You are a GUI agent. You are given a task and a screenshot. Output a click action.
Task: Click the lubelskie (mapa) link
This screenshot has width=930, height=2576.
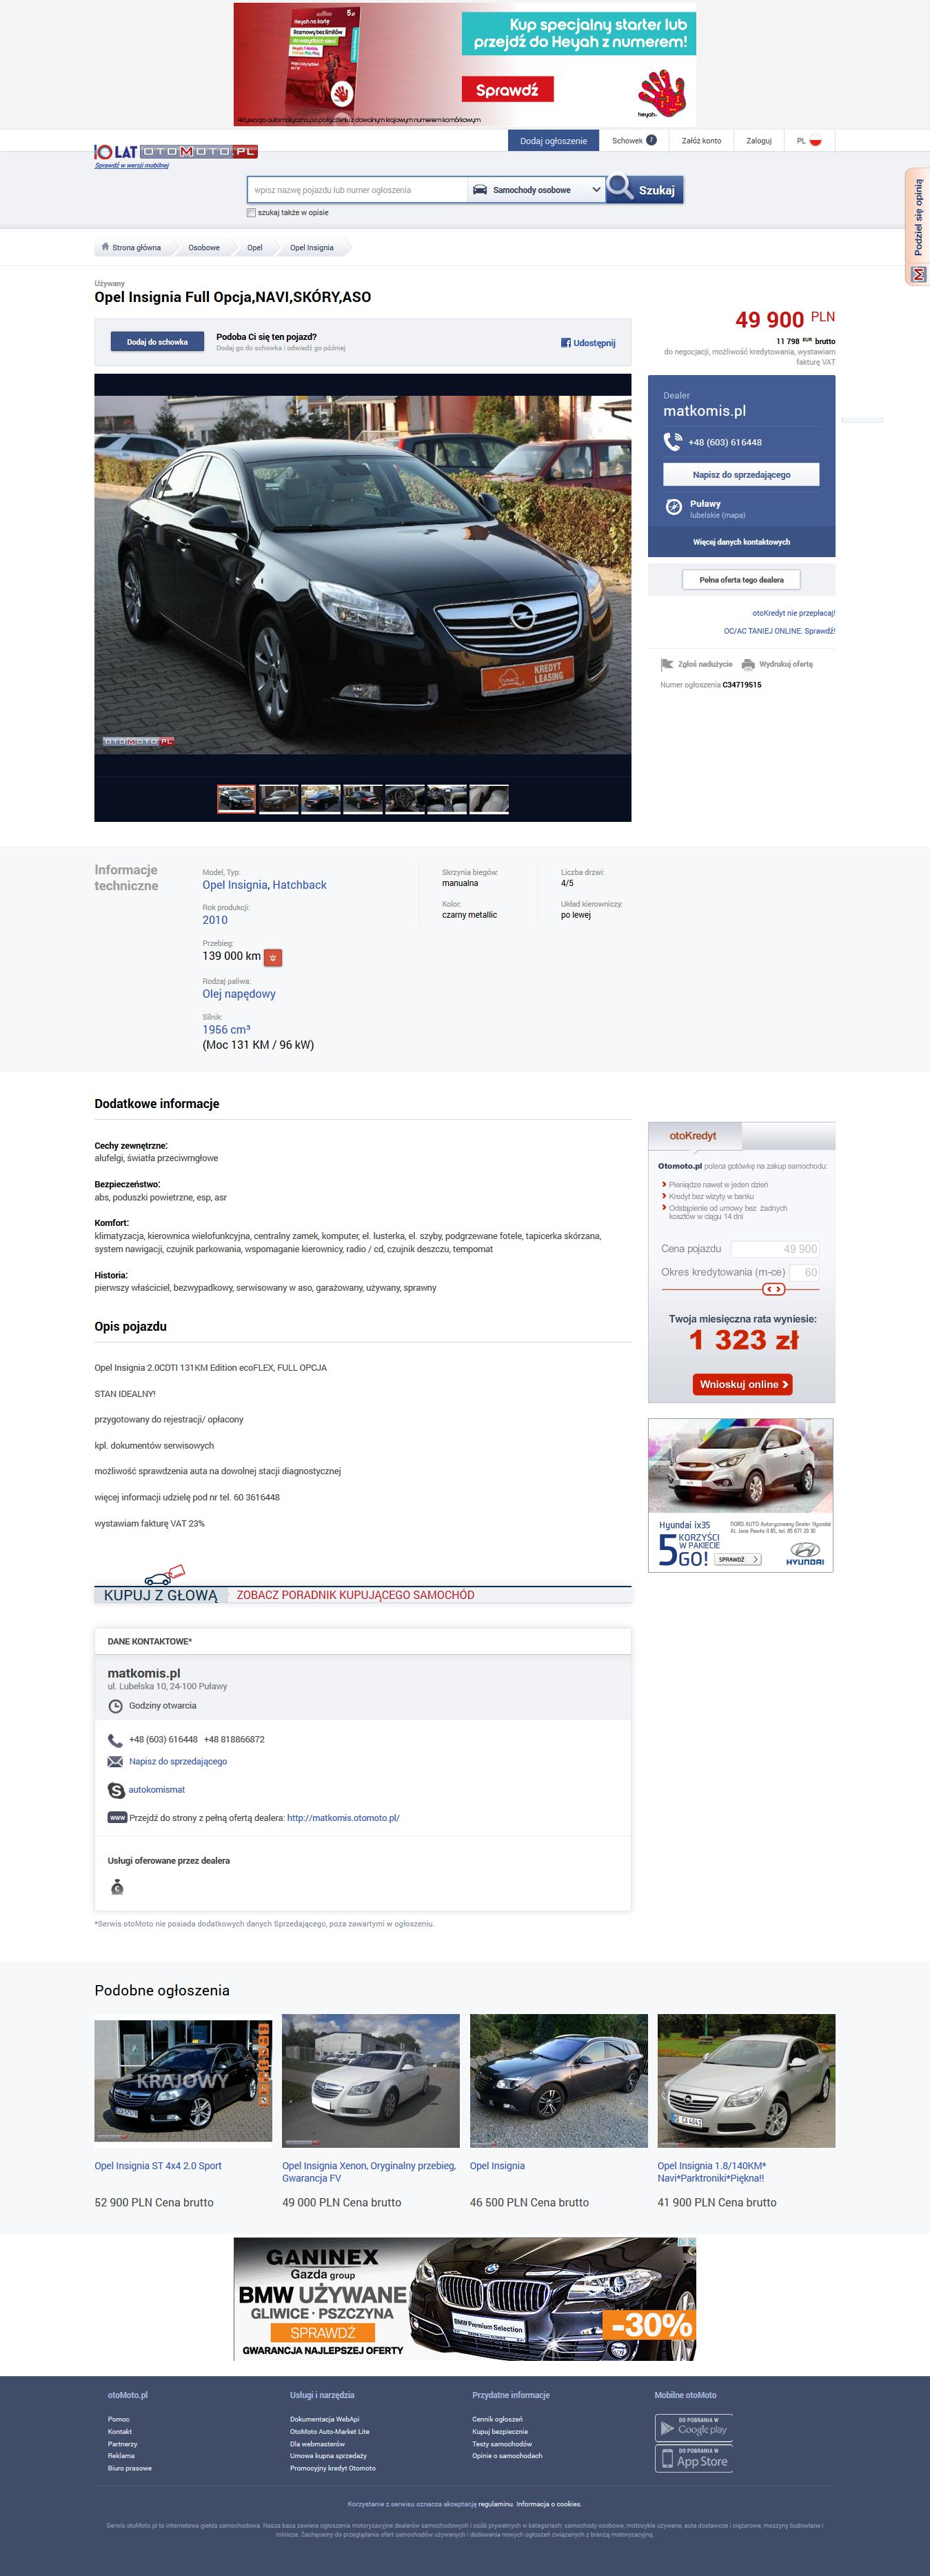pos(717,516)
